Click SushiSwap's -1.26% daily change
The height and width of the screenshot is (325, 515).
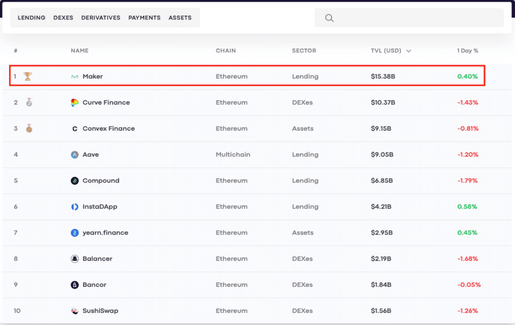[x=468, y=311]
